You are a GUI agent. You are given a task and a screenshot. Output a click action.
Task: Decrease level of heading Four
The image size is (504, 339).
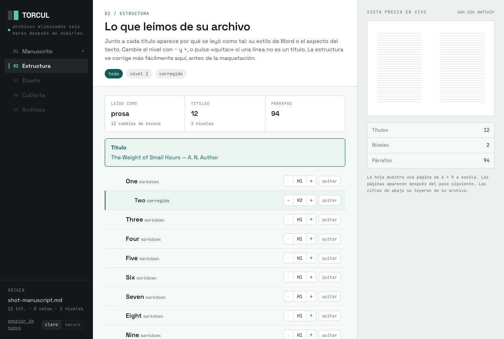tap(288, 239)
